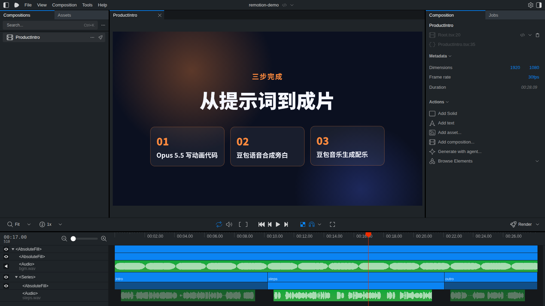Collapse the Actions section

pos(439,102)
